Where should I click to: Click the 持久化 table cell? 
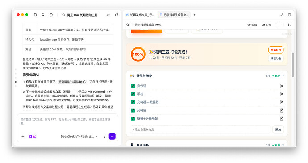click(x=30, y=40)
